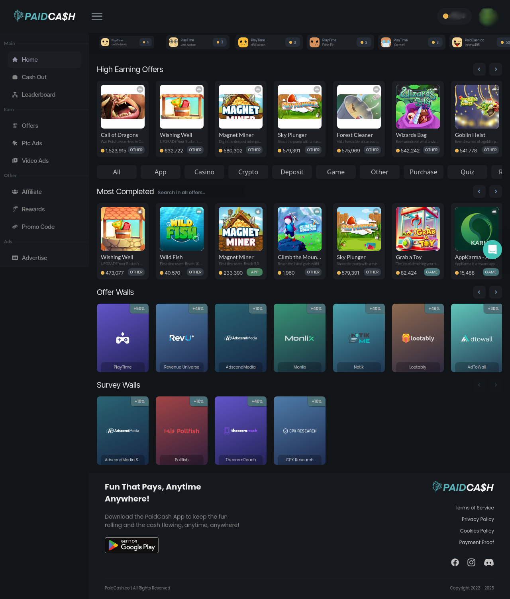Open Goblin Heist offer thumbnail
The height and width of the screenshot is (599, 510).
coord(477,107)
